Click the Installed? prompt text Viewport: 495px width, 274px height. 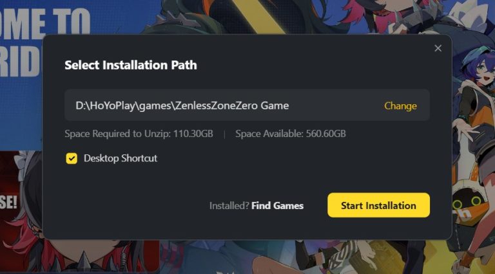(229, 206)
